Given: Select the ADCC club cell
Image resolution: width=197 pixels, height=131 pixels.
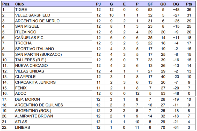Looking at the screenshot, I should [x=21, y=94].
